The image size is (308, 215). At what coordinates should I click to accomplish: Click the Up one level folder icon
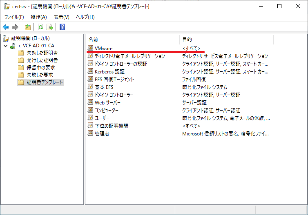[28, 27]
